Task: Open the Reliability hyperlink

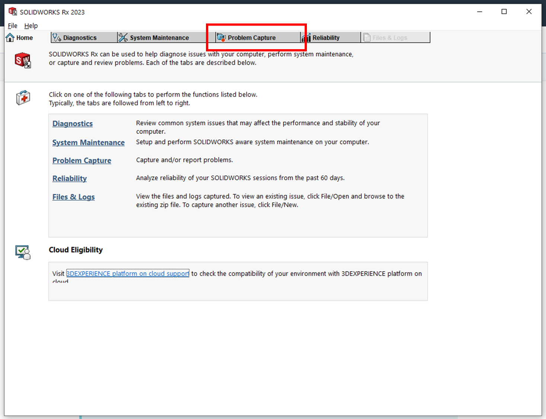Action: [x=70, y=178]
